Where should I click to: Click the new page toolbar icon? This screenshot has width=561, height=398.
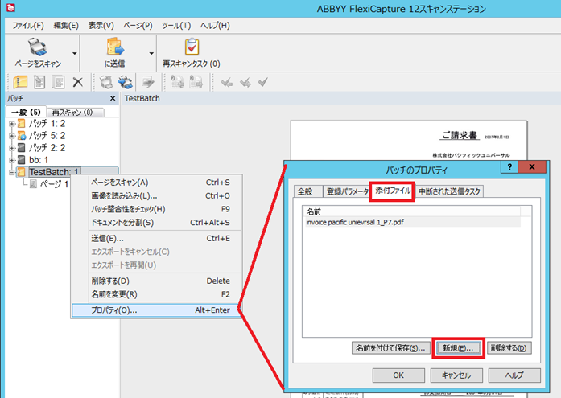(x=58, y=82)
